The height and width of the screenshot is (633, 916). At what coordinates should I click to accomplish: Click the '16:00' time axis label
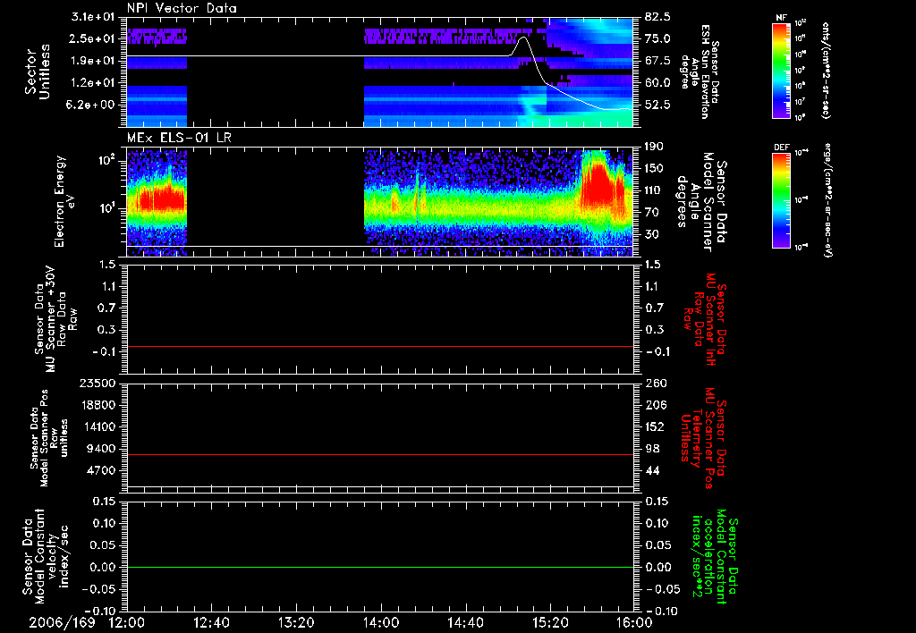[634, 622]
